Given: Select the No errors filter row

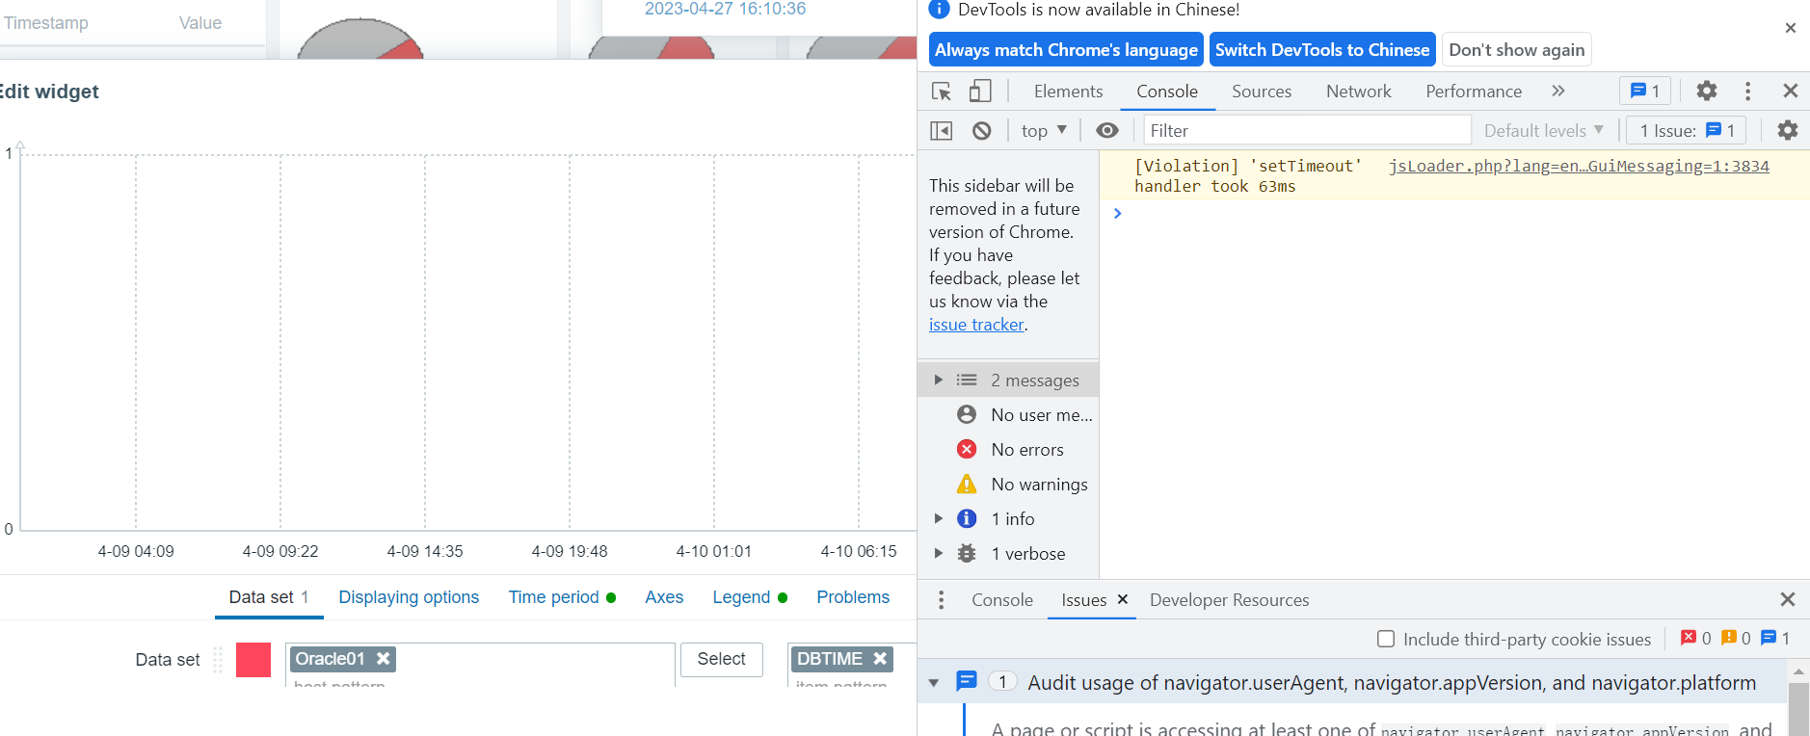Looking at the screenshot, I should coord(1008,450).
